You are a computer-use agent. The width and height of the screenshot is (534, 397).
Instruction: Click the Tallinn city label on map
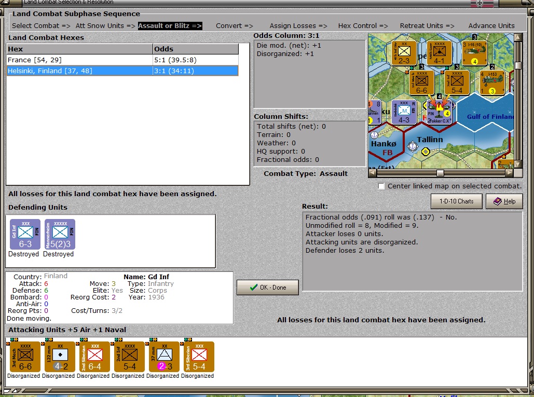coord(430,140)
